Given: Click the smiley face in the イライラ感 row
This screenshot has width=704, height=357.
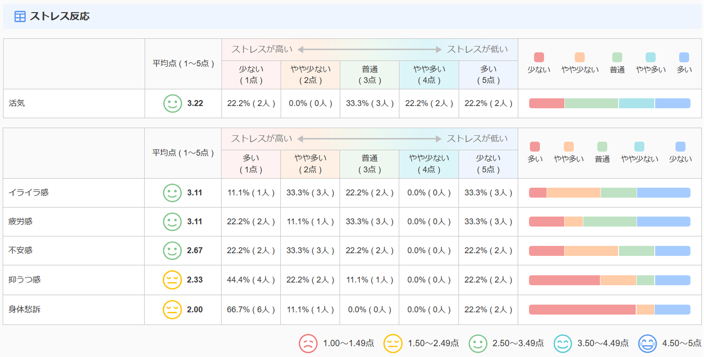Looking at the screenshot, I should point(172,193).
